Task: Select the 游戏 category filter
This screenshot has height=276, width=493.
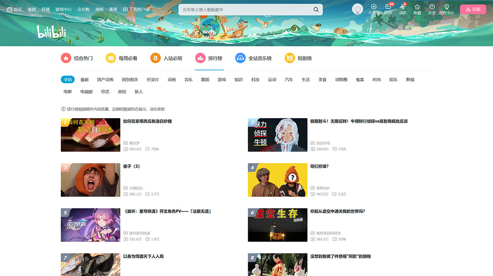Action: (x=221, y=79)
